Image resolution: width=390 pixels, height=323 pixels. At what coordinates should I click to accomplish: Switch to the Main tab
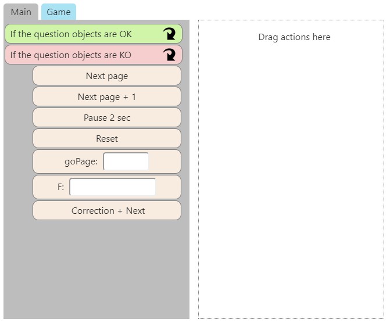pos(21,12)
